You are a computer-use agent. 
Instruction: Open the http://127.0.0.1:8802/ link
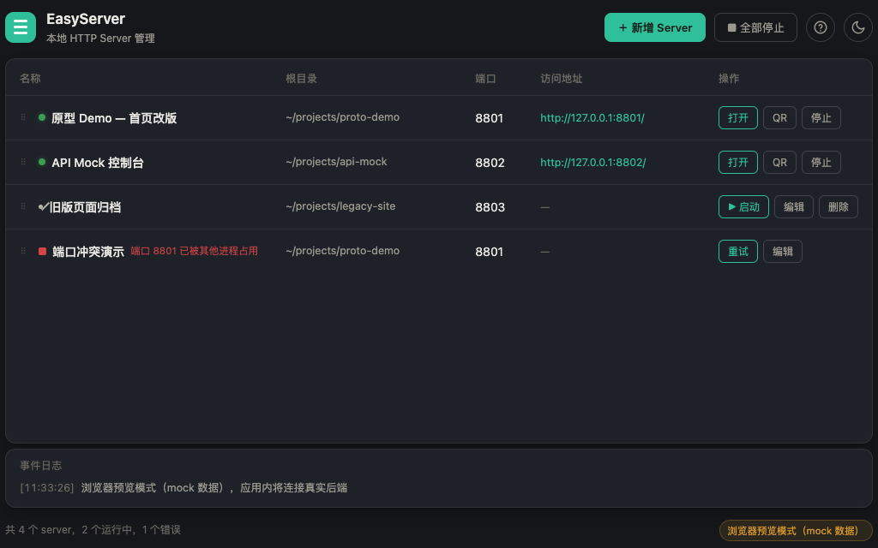593,162
